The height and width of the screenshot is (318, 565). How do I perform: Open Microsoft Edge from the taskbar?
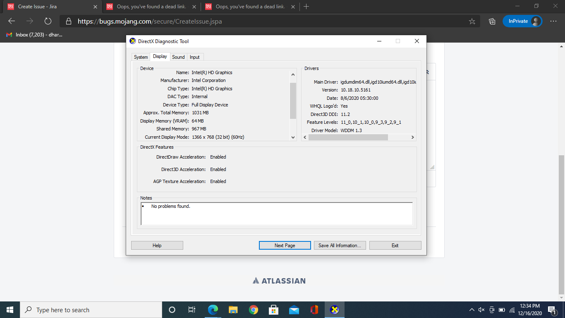click(213, 310)
